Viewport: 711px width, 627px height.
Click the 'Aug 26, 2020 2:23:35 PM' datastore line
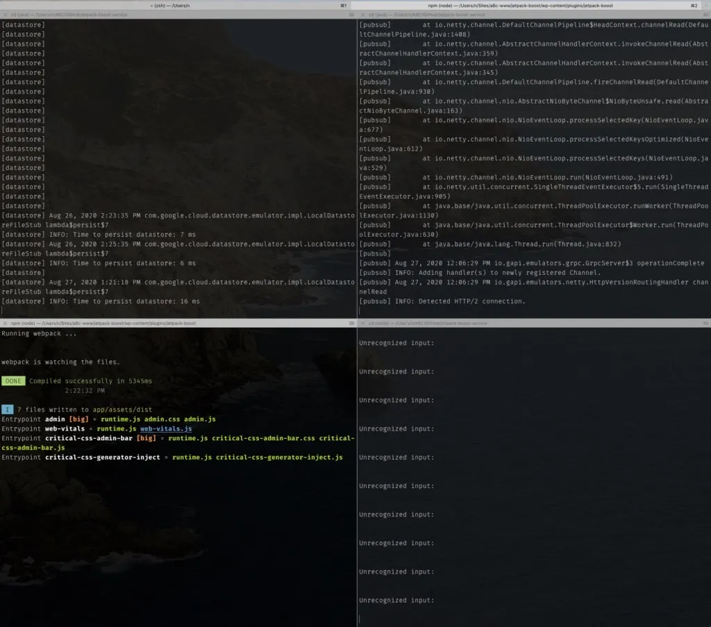[x=178, y=220]
